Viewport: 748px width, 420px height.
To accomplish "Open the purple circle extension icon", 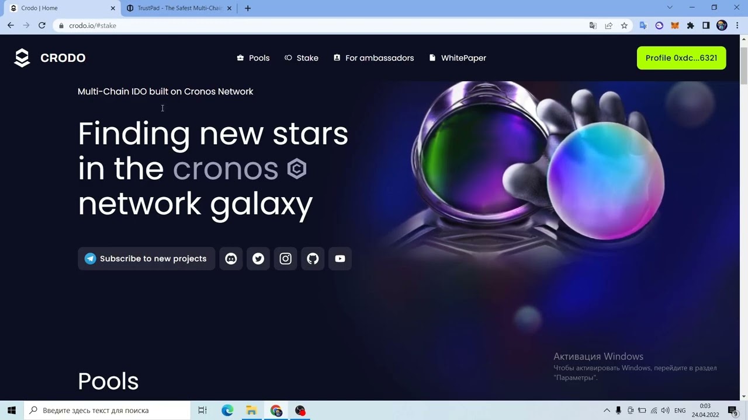I will click(x=659, y=26).
